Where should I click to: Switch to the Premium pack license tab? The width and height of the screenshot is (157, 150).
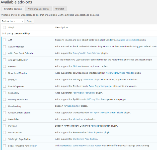pyautogui.click(x=38, y=9)
